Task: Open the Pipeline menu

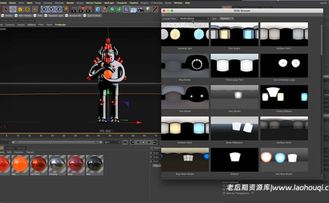Action: click(133, 3)
